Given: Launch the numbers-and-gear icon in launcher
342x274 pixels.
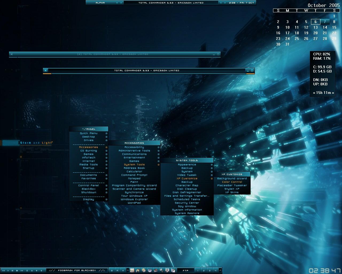Looking at the screenshot, I should (167, 271).
